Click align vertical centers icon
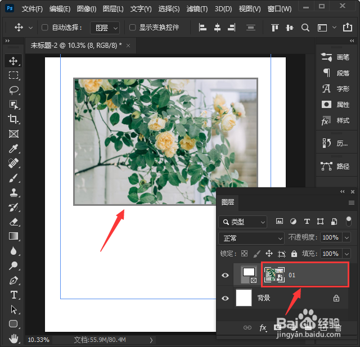 (290, 28)
